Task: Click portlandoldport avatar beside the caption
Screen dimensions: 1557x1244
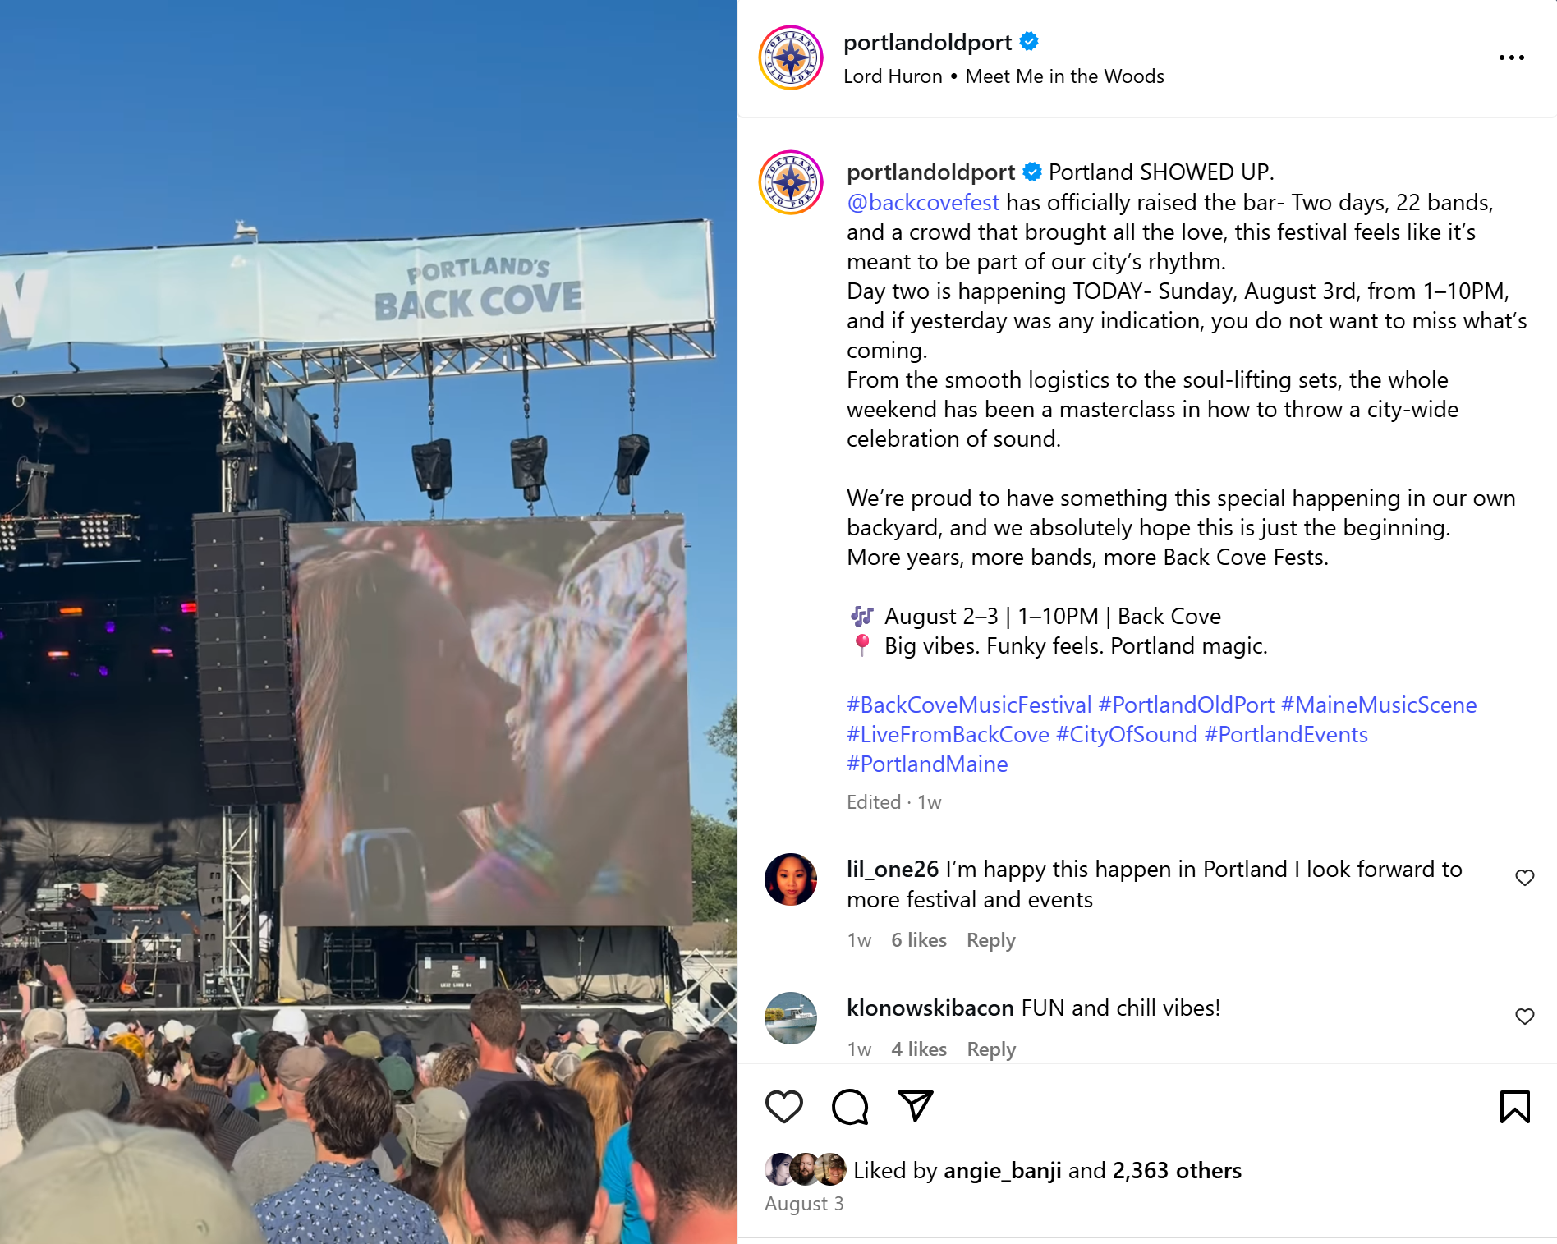Action: point(791,182)
